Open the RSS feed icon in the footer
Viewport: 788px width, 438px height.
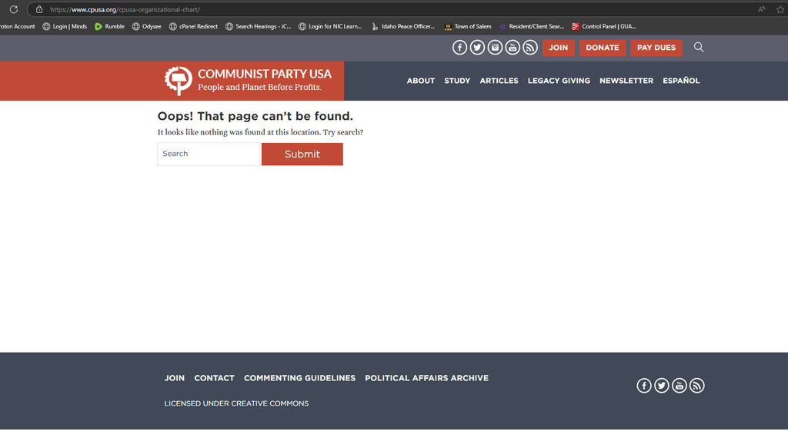[x=696, y=385]
